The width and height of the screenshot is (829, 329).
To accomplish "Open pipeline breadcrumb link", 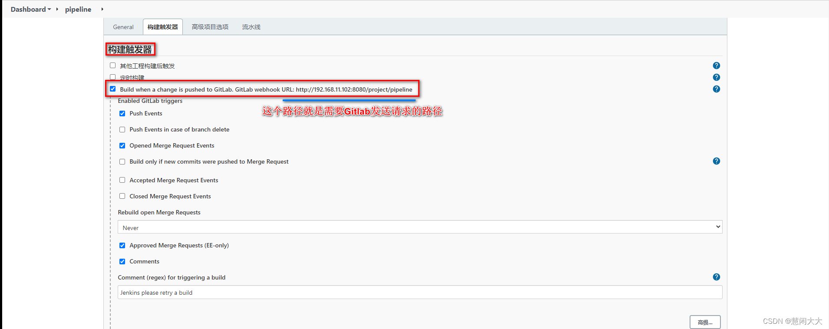I will click(x=78, y=9).
